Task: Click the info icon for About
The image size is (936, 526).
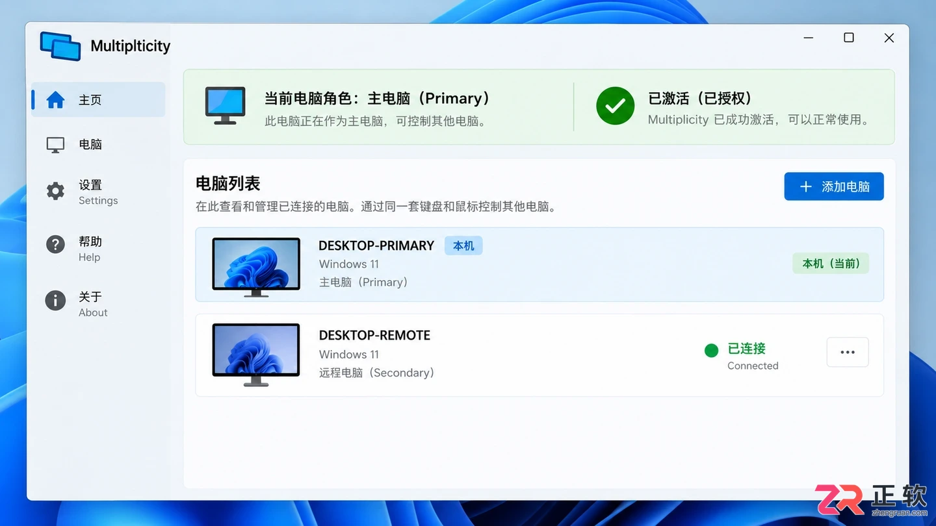Action: (x=55, y=300)
